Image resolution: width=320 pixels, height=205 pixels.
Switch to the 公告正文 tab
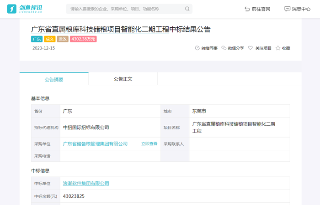point(123,79)
